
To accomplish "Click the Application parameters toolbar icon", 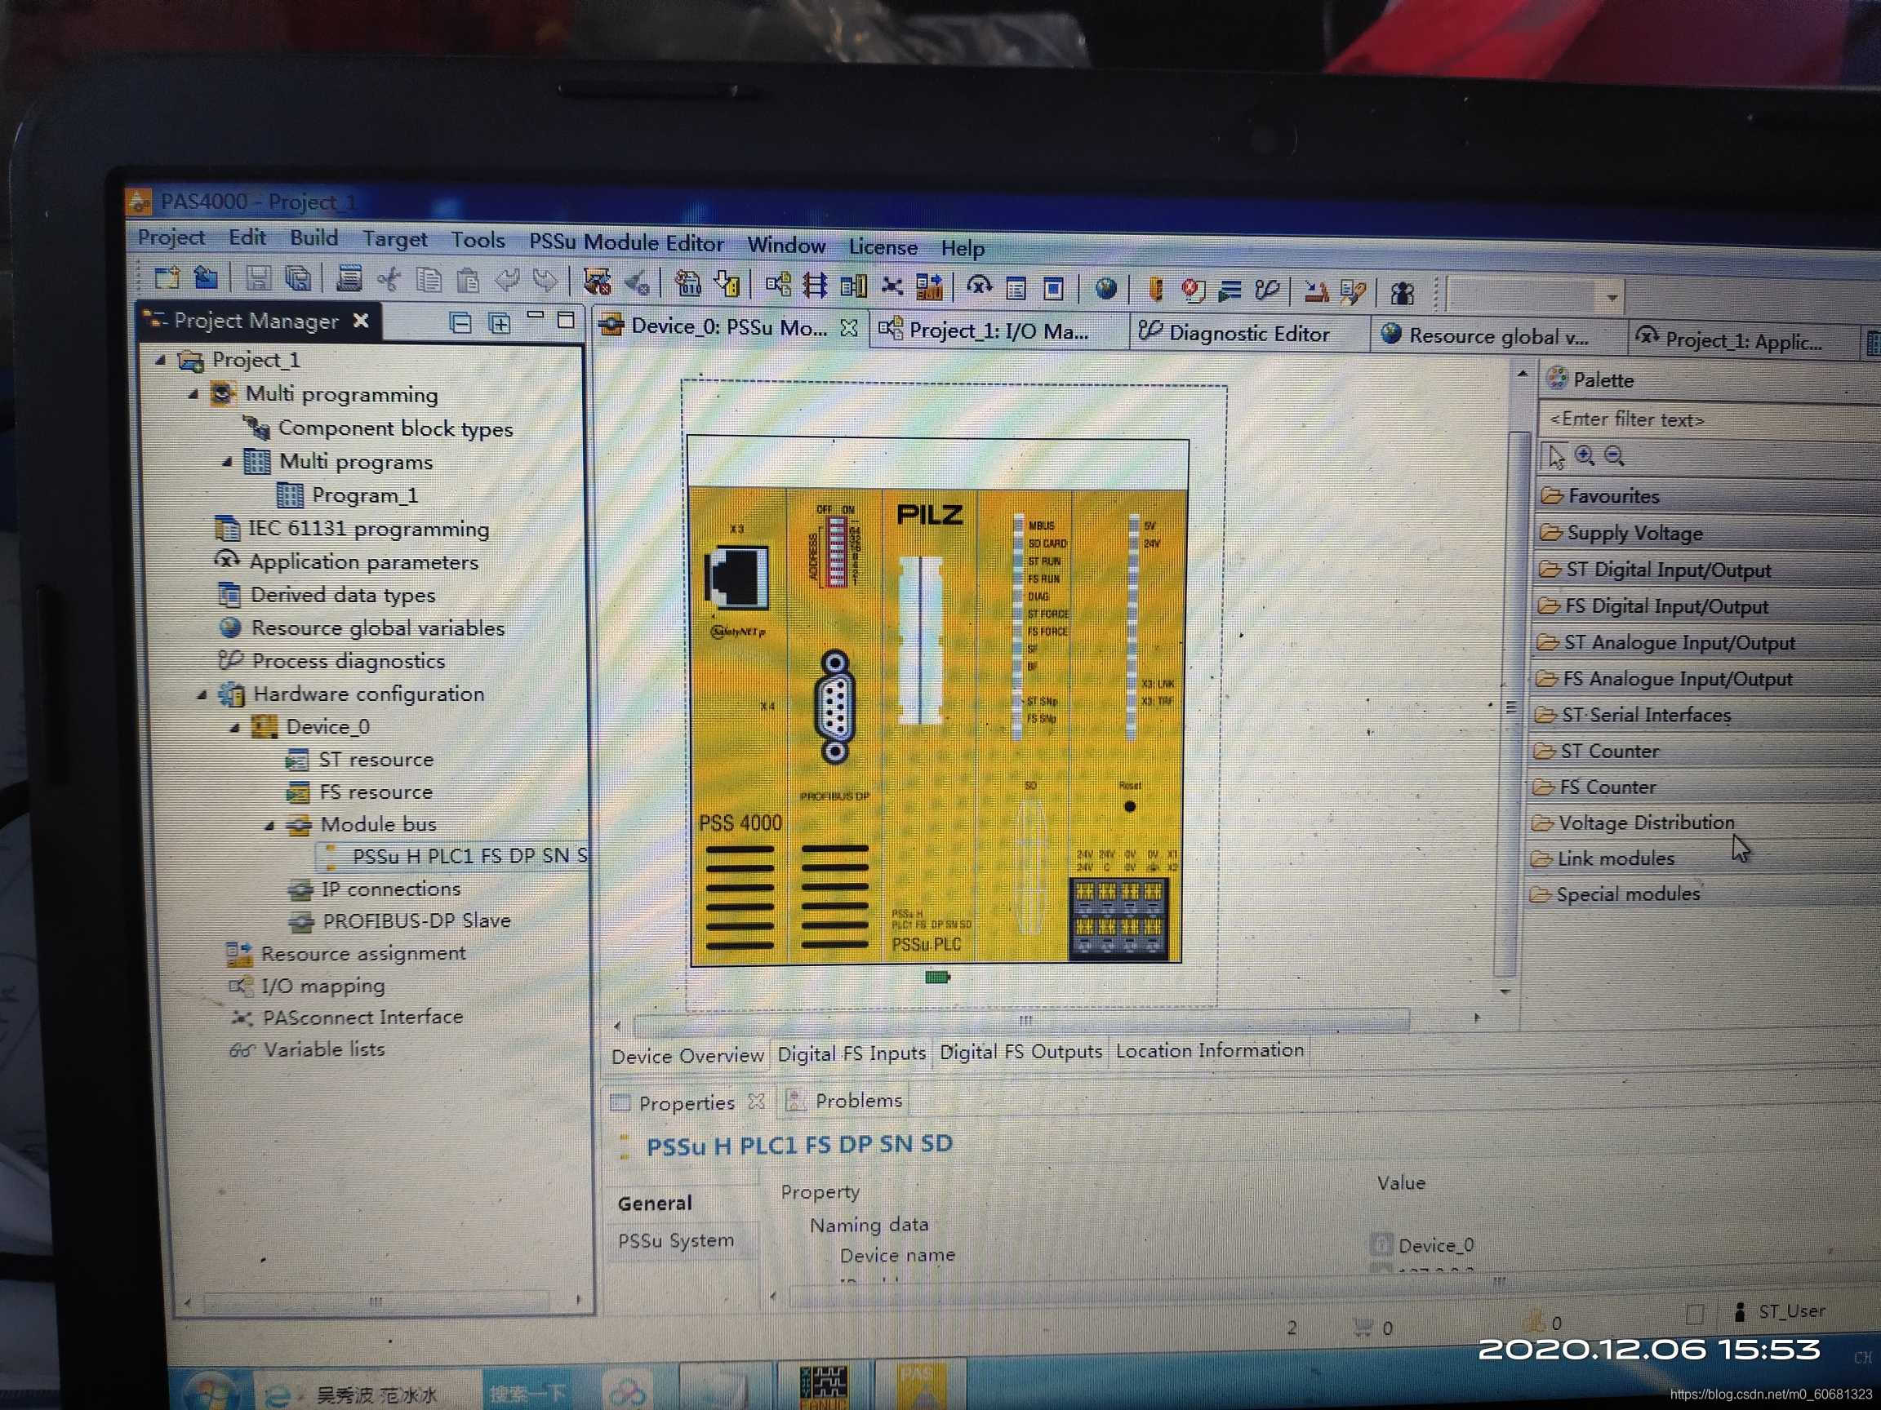I will click(979, 286).
